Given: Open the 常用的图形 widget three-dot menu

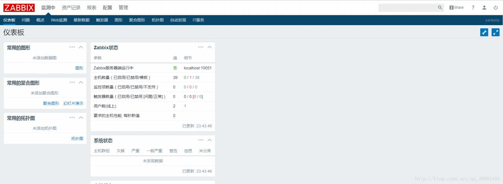Looking at the screenshot, I should (72, 47).
